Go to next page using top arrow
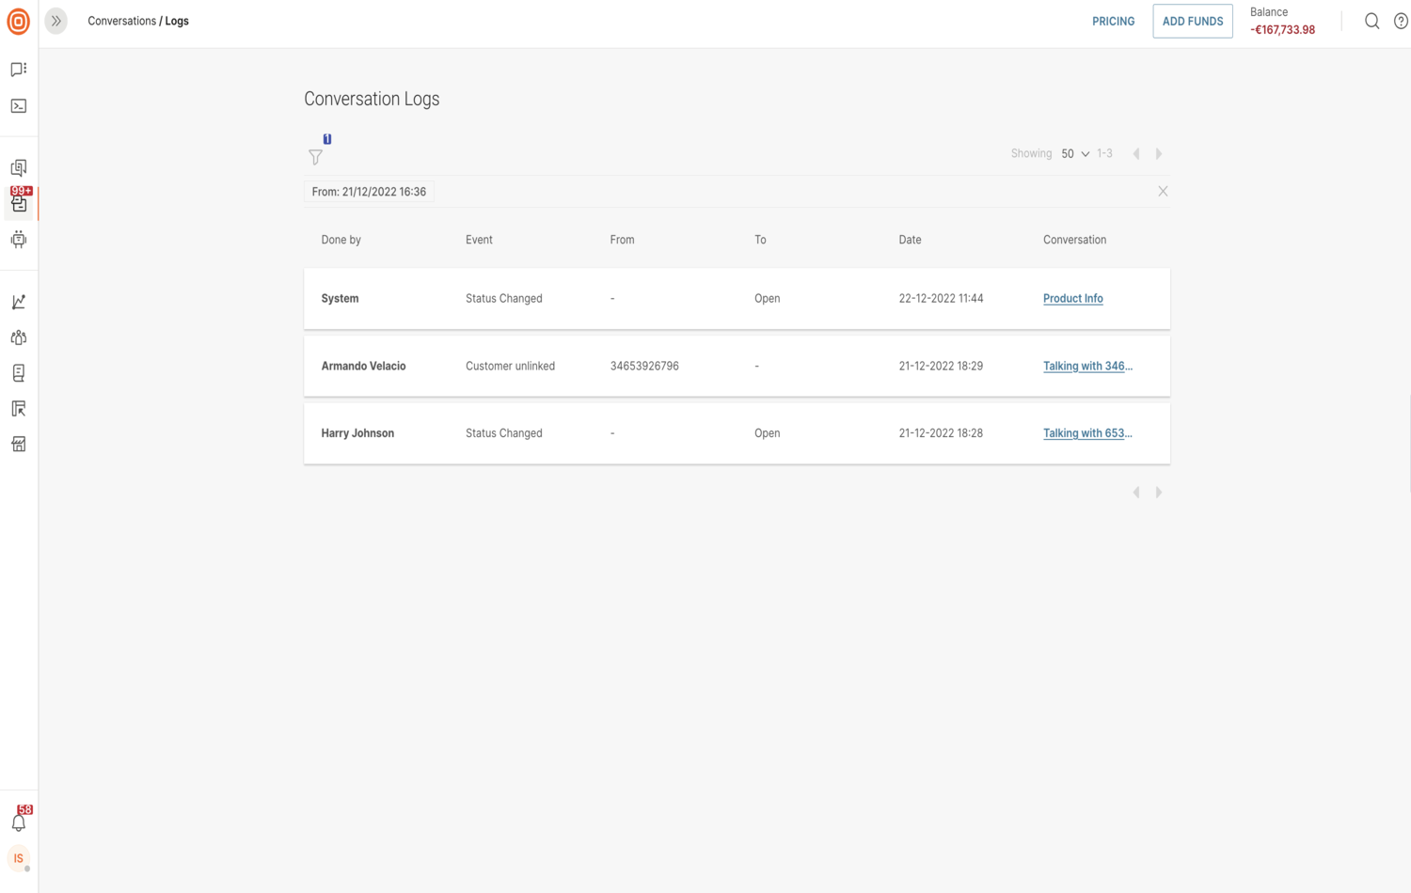Screen dimensions: 1411x893 coord(1159,154)
